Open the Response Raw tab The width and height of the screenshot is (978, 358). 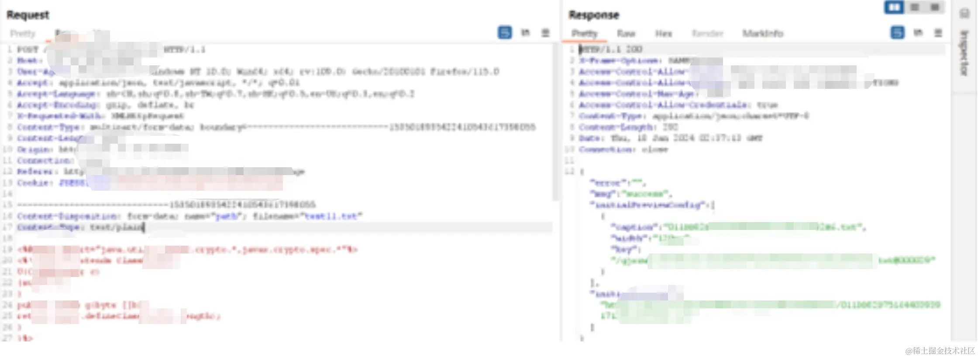coord(626,34)
